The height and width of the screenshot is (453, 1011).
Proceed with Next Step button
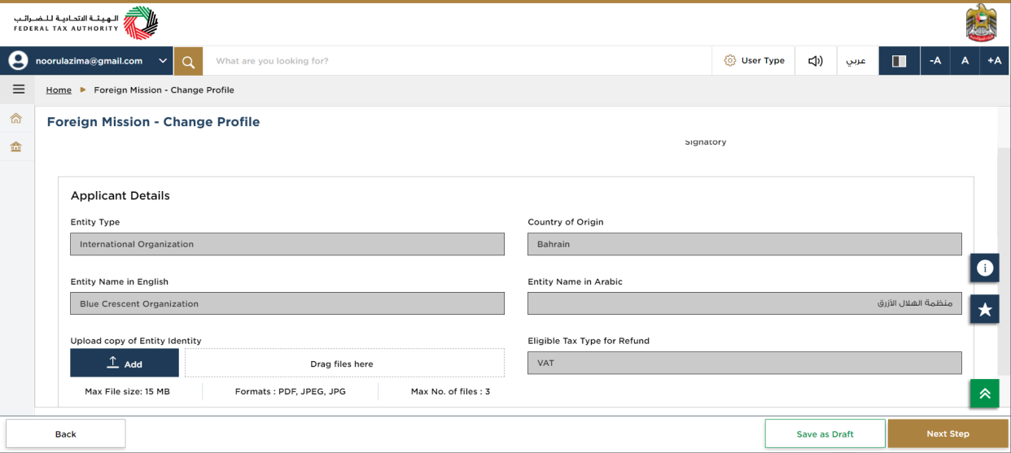pyautogui.click(x=948, y=434)
